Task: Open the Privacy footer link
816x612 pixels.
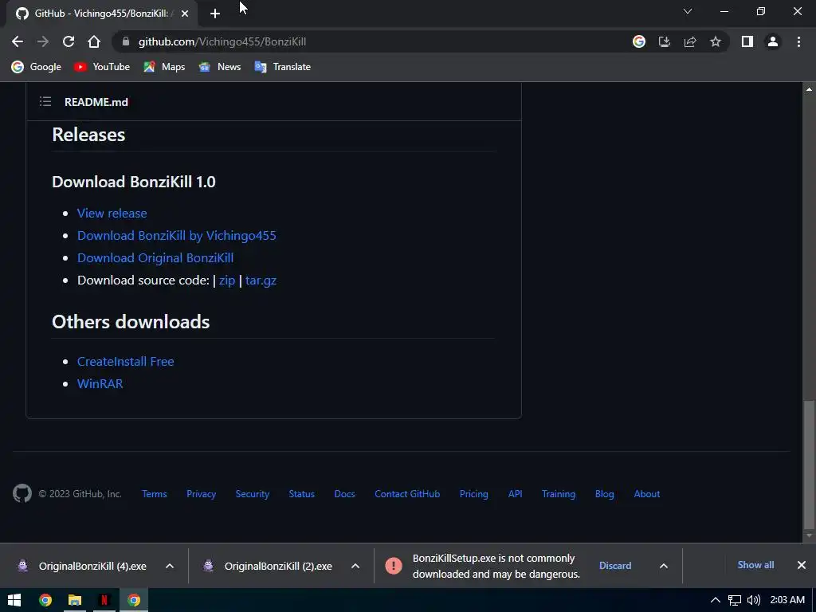Action: click(202, 494)
